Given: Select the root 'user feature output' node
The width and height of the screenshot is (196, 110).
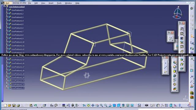Looking at the screenshot, I should tap(17, 6).
